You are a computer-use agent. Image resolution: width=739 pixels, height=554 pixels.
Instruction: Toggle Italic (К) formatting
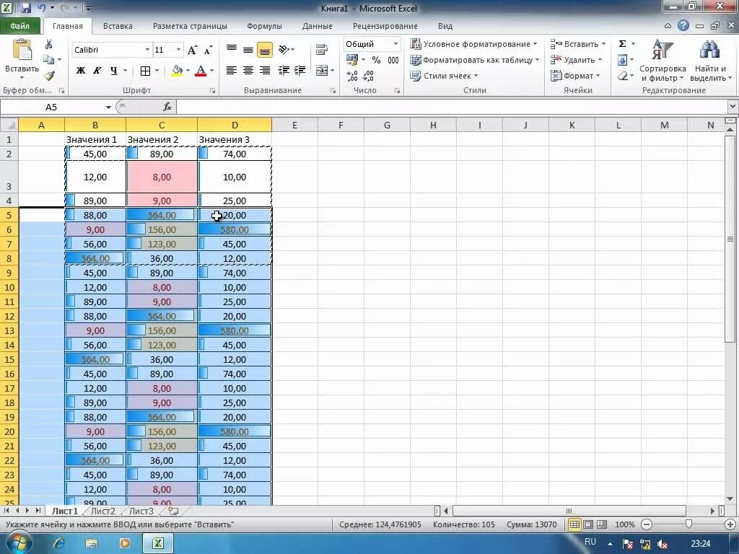tap(97, 71)
